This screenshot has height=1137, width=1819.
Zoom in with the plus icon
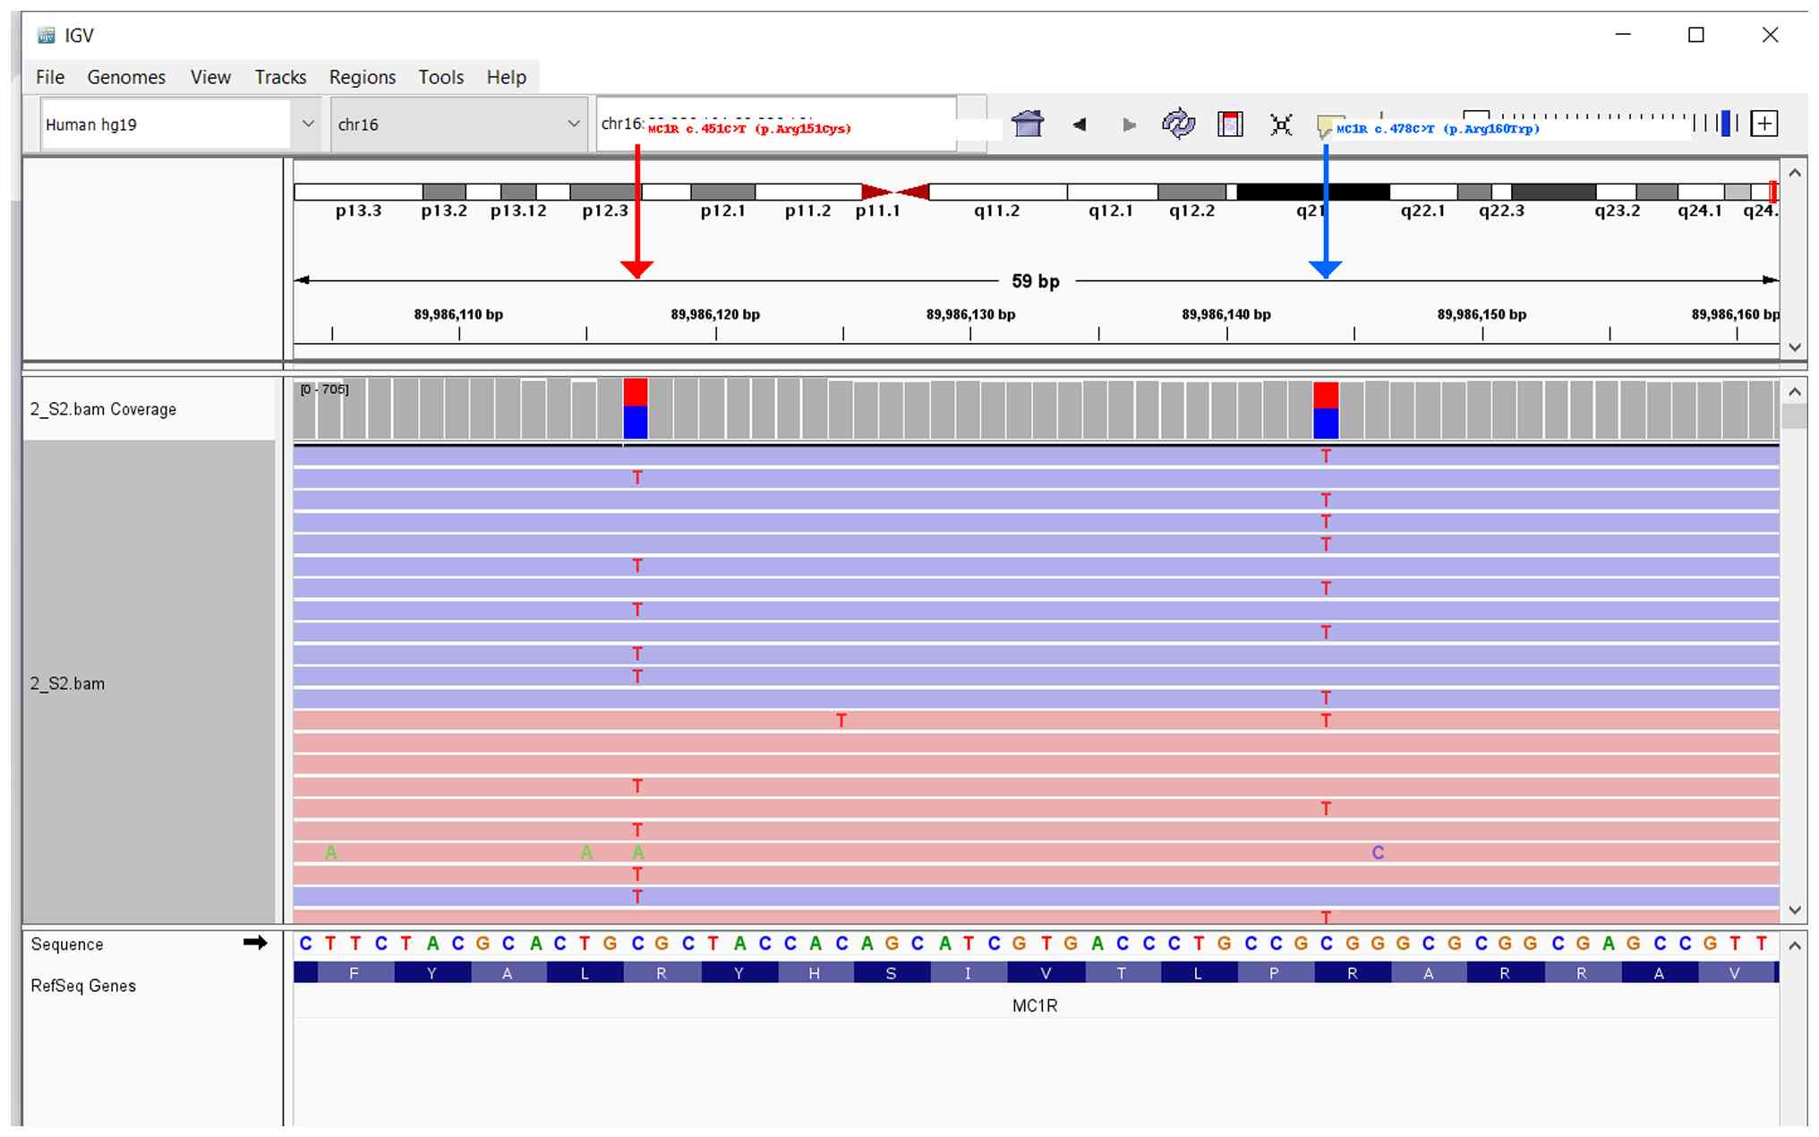coord(1763,124)
